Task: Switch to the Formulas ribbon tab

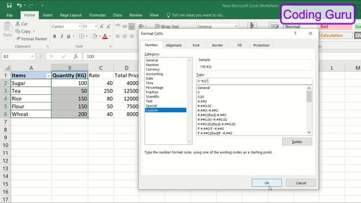Action: [x=97, y=15]
